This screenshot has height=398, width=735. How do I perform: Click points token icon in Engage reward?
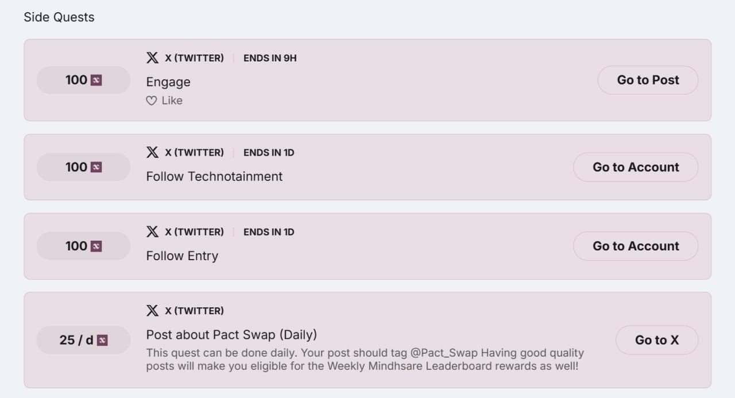[x=96, y=80]
